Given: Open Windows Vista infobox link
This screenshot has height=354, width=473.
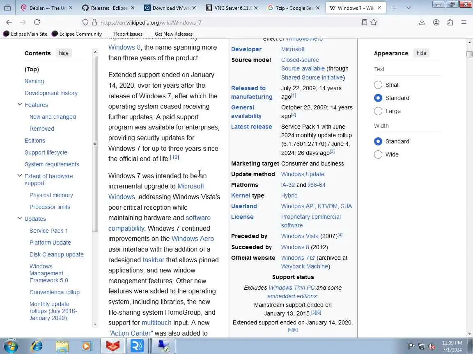Looking at the screenshot, I should coord(300,236).
